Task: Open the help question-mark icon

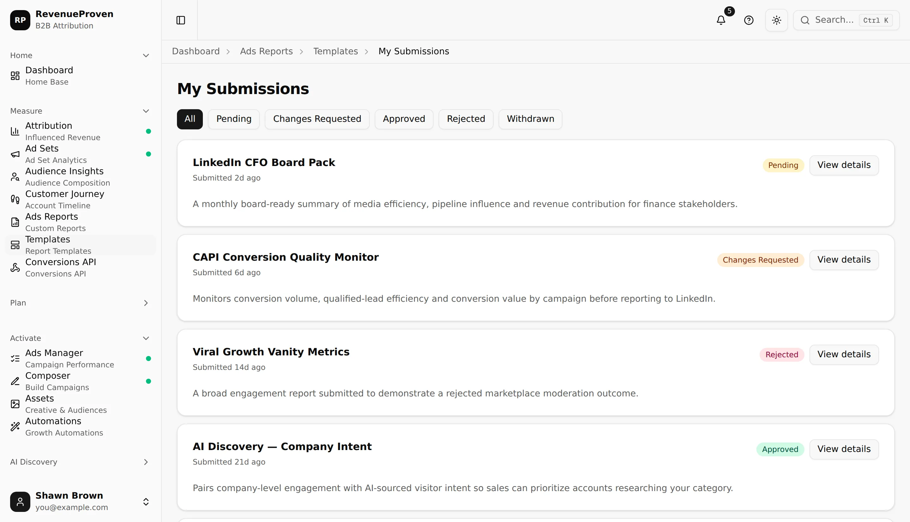Action: [749, 20]
